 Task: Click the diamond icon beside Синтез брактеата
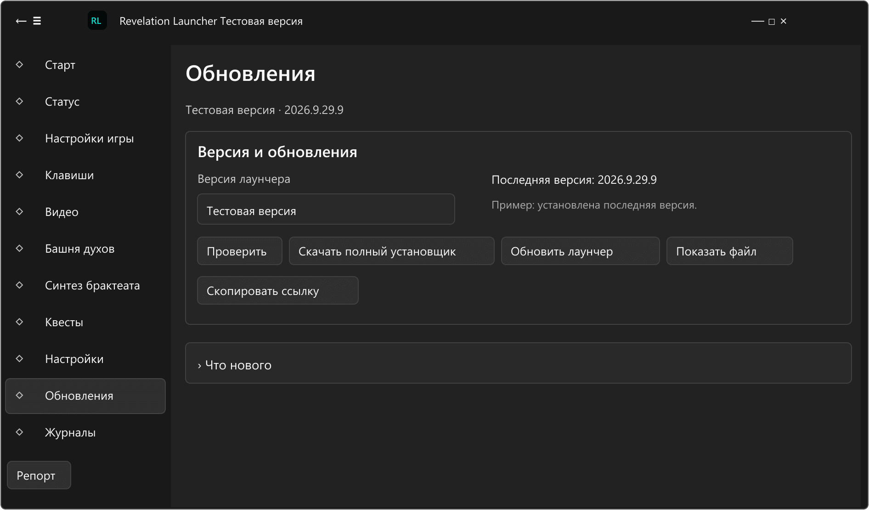coord(19,285)
